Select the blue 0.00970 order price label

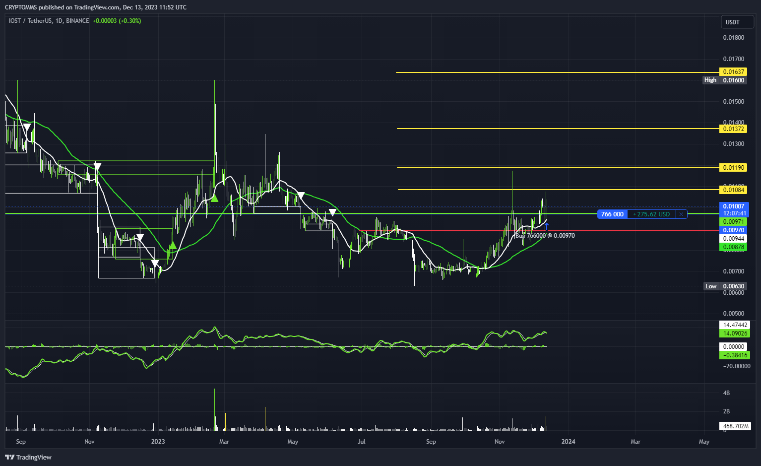pos(733,230)
